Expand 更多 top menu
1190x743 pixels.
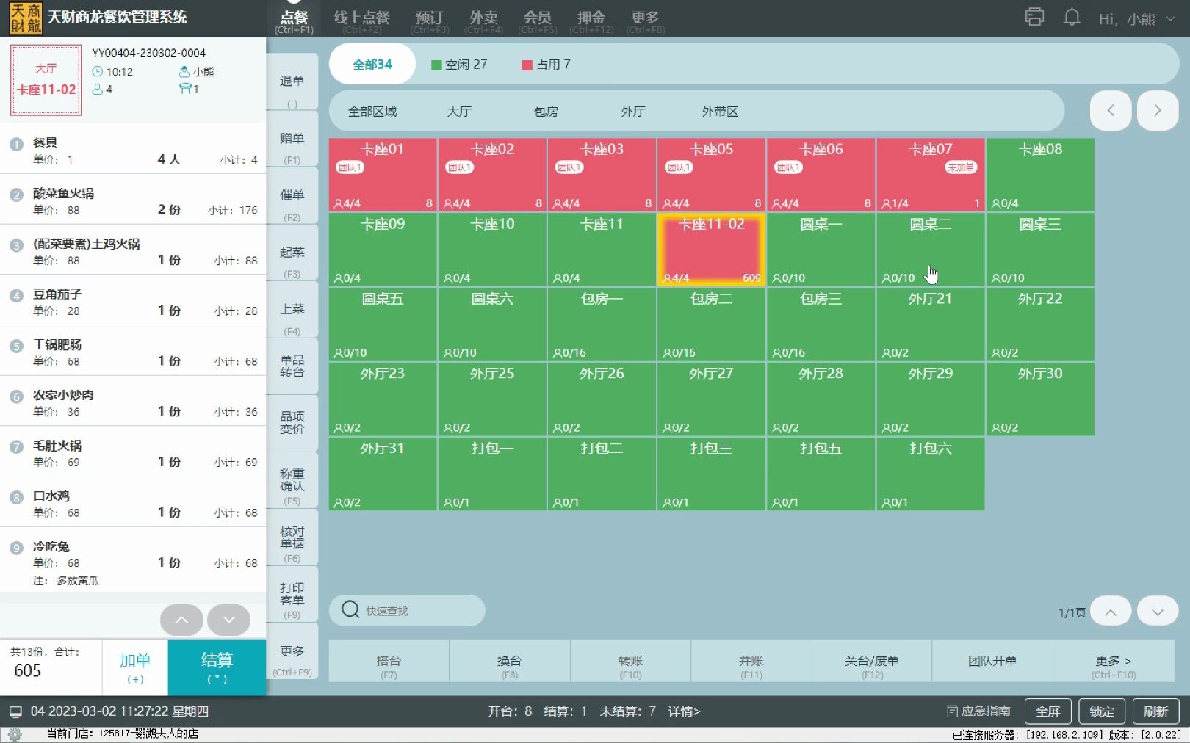[645, 21]
